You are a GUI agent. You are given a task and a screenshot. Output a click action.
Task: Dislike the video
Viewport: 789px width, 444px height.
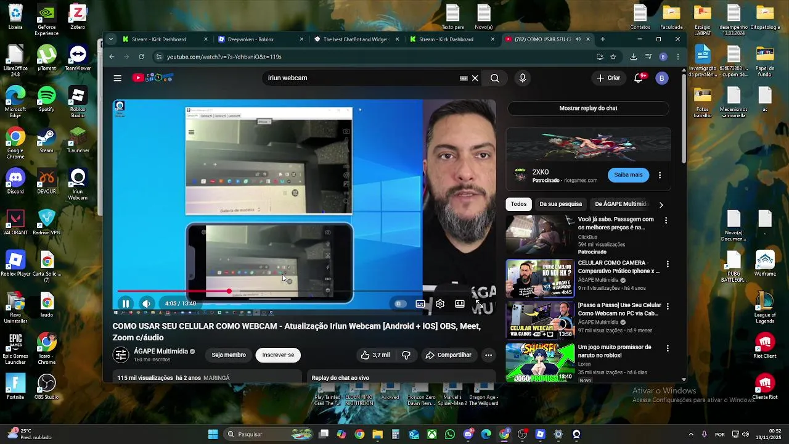pos(406,355)
